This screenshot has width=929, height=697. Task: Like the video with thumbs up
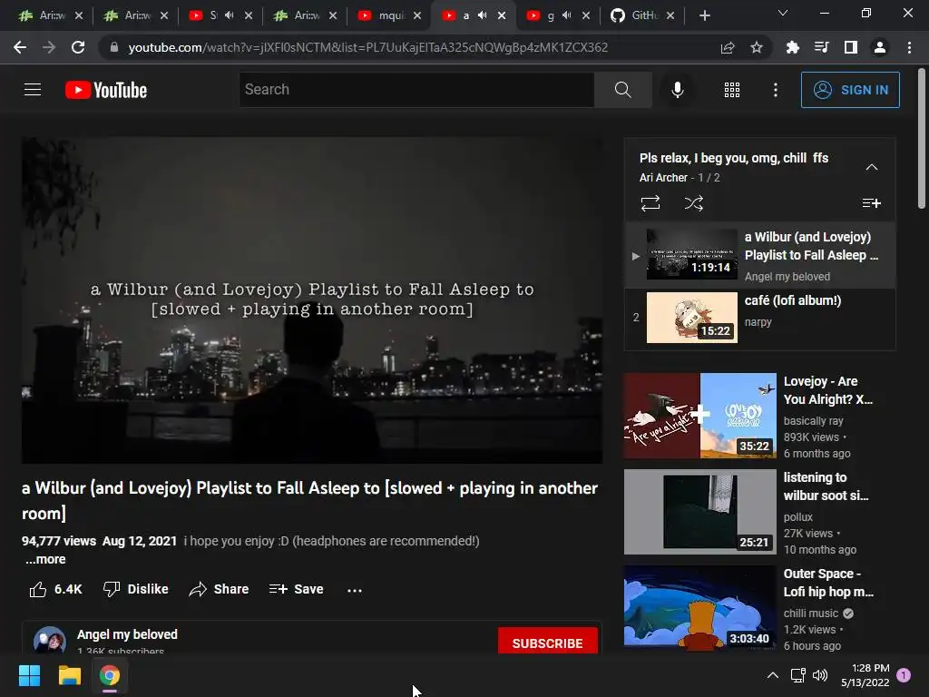click(x=55, y=589)
